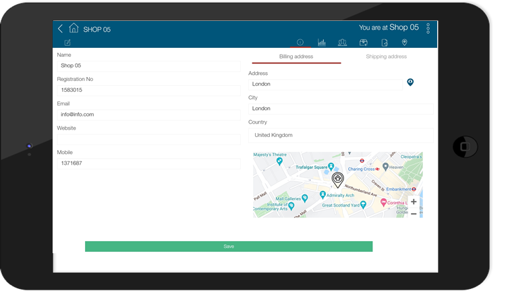
Task: Open the box deliveries tab
Action: tap(364, 43)
